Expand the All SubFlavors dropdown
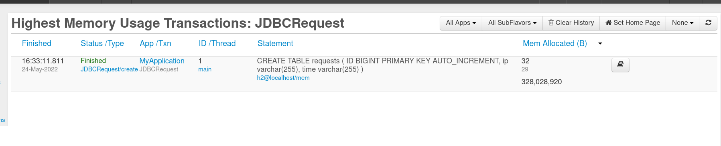The height and width of the screenshot is (146, 721). click(x=512, y=23)
